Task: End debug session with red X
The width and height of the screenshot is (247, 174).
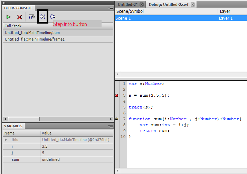Action: (20, 17)
